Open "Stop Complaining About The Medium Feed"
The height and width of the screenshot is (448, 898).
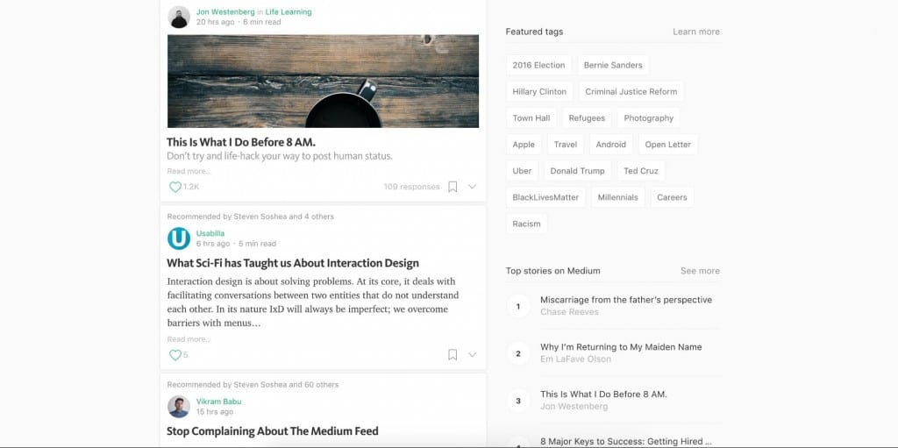(x=273, y=430)
